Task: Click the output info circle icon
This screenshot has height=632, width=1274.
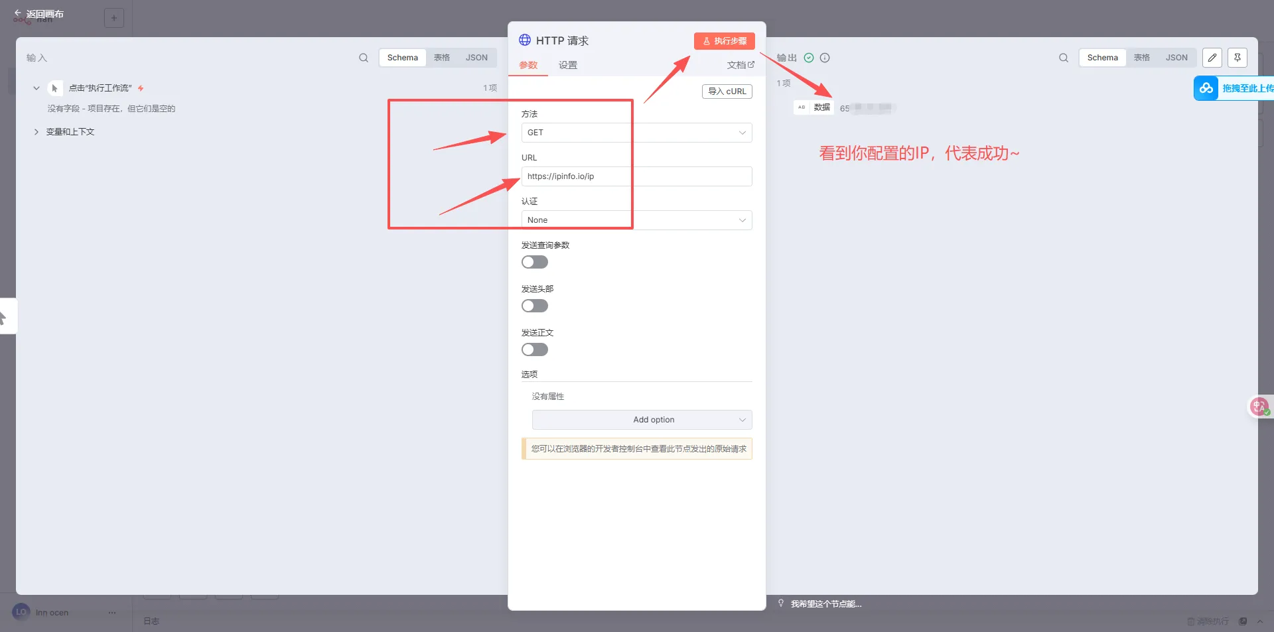Action: point(825,58)
